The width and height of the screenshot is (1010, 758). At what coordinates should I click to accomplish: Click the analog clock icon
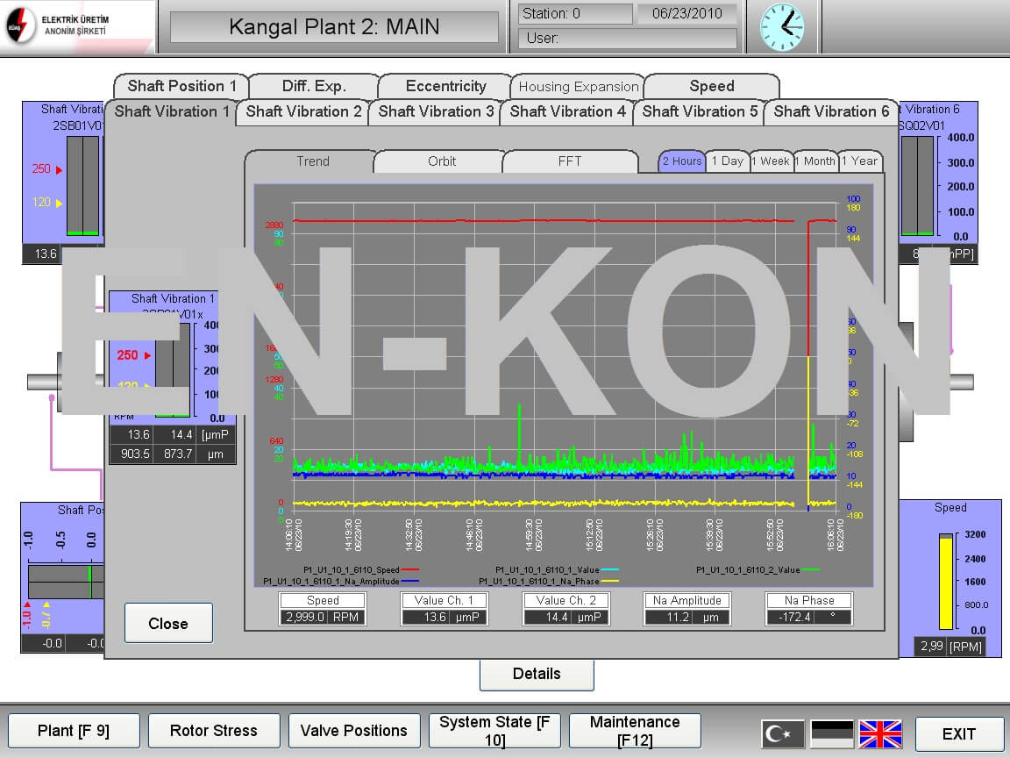(782, 26)
